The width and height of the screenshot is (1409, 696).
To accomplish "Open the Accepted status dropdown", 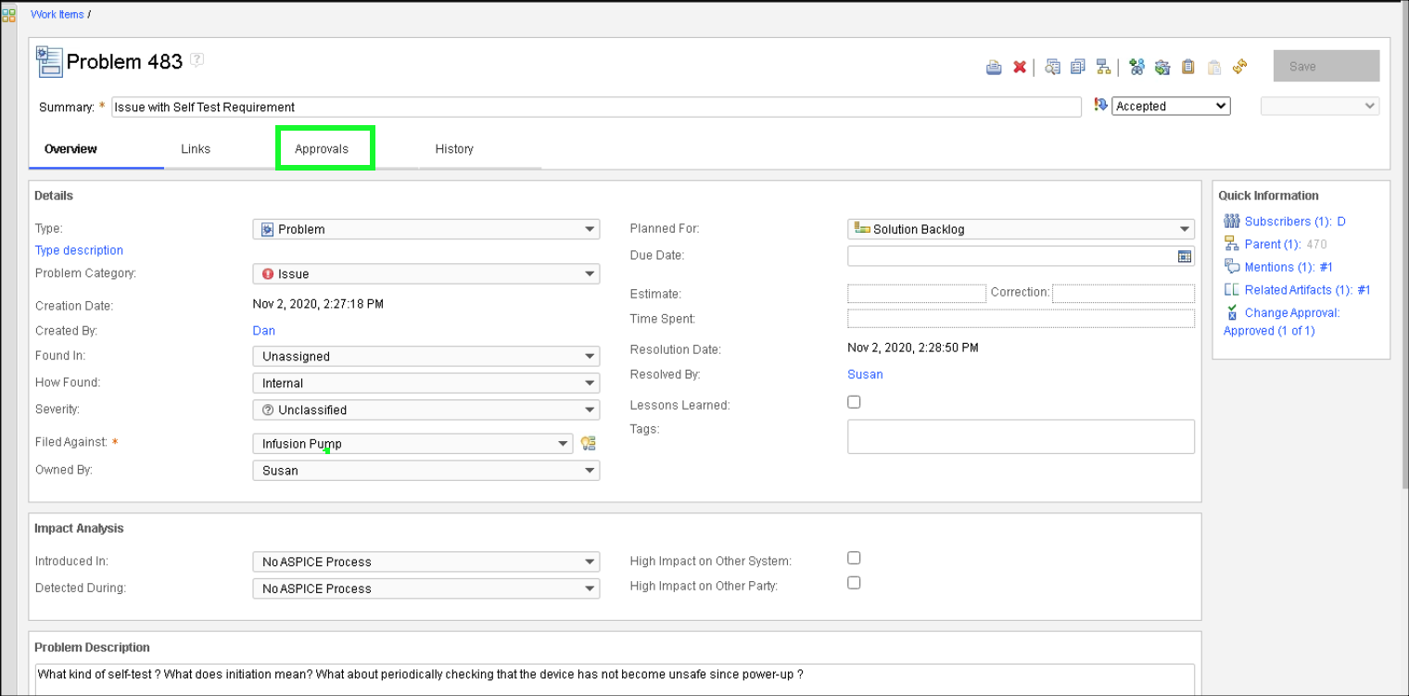I will (1170, 107).
